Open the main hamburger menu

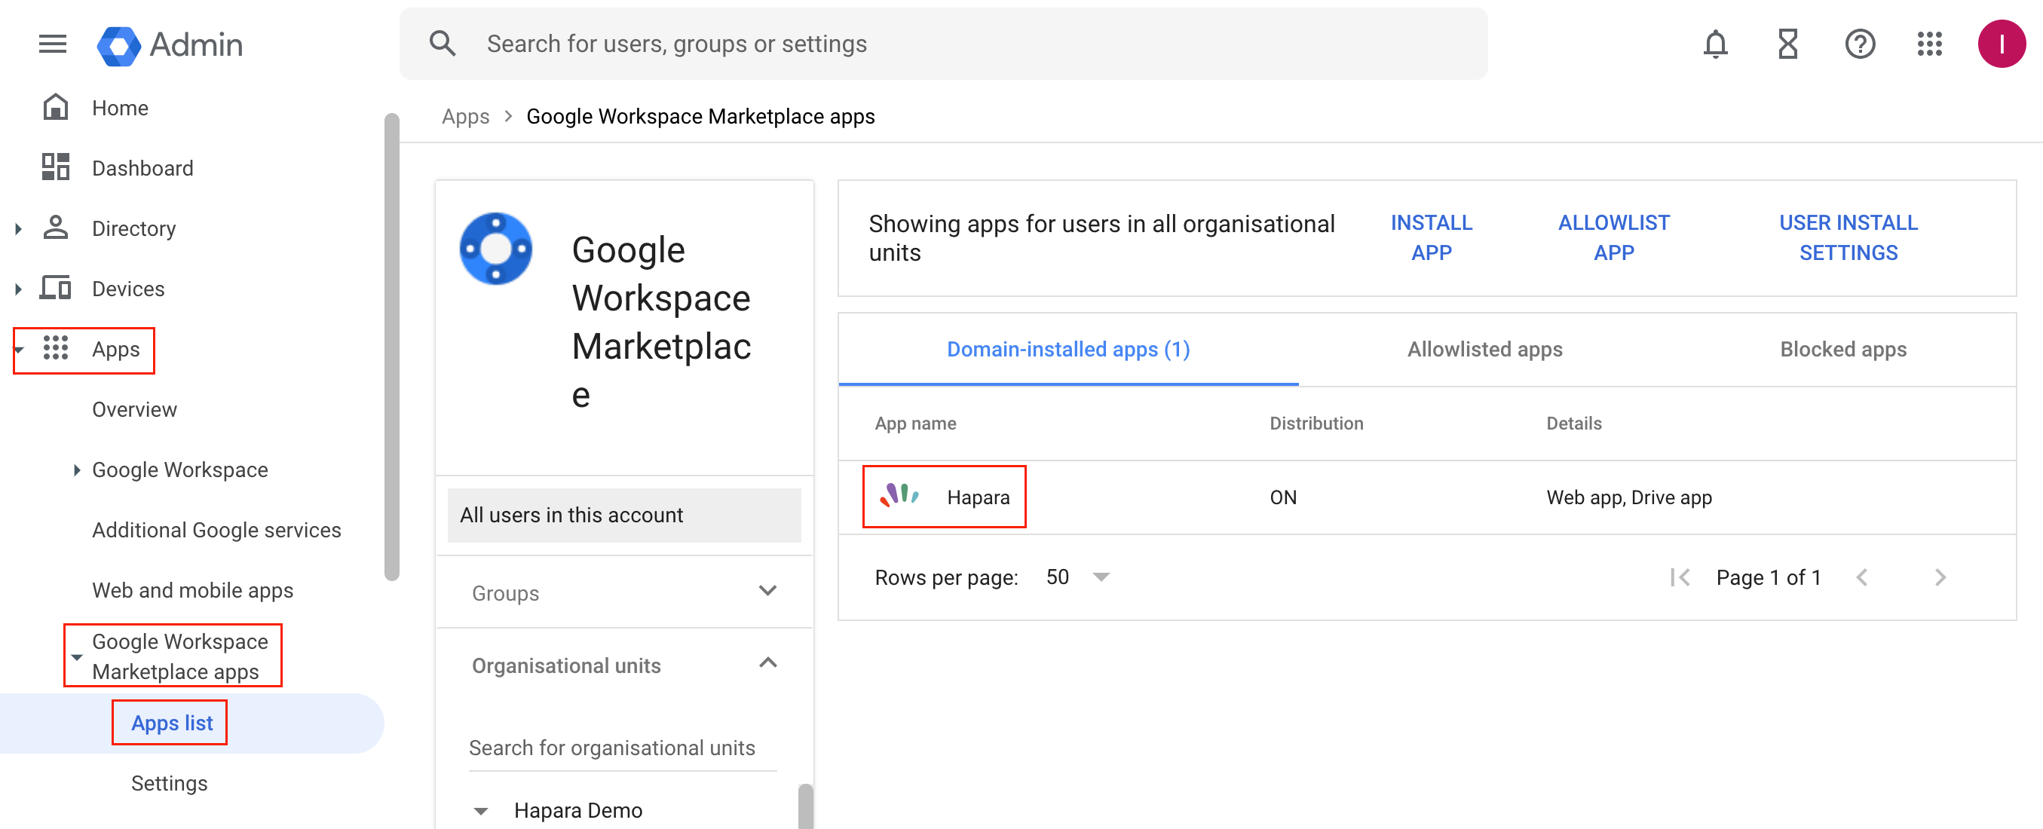(x=52, y=44)
